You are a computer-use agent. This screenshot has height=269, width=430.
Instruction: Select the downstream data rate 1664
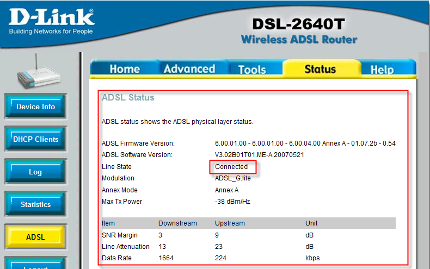coord(166,258)
